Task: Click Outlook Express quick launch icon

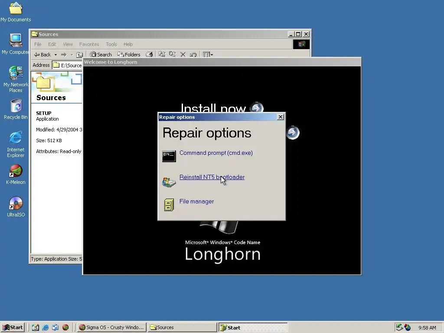Action: click(x=55, y=327)
